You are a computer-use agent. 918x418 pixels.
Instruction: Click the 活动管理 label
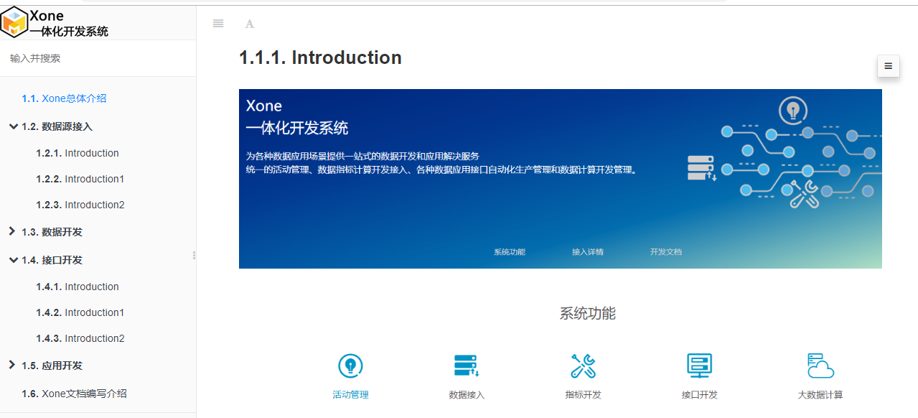coord(350,395)
